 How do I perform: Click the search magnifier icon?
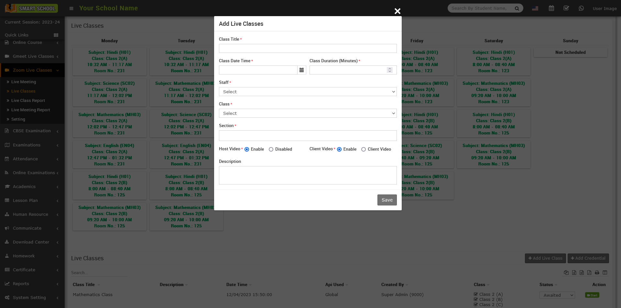(517, 8)
